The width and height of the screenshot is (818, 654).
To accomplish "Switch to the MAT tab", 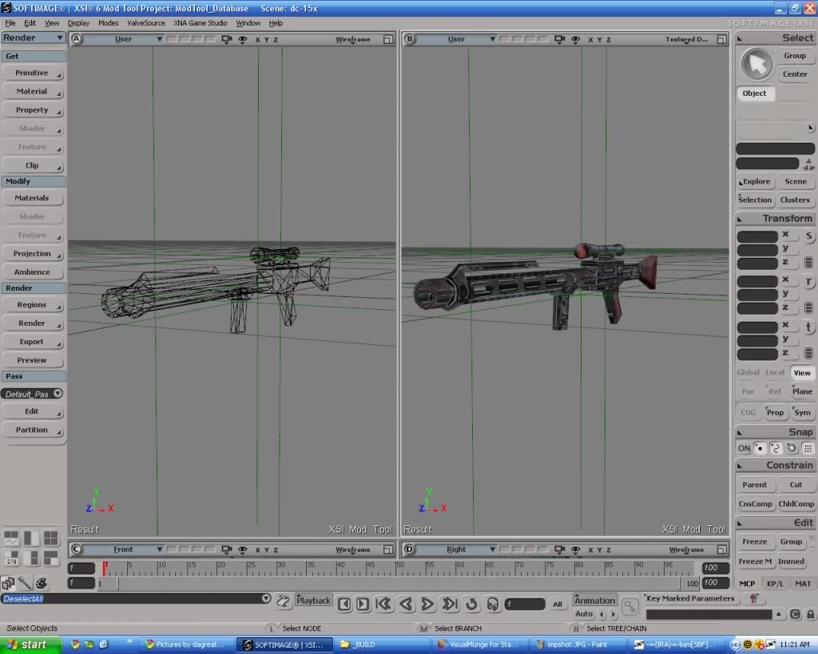I will pos(802,583).
